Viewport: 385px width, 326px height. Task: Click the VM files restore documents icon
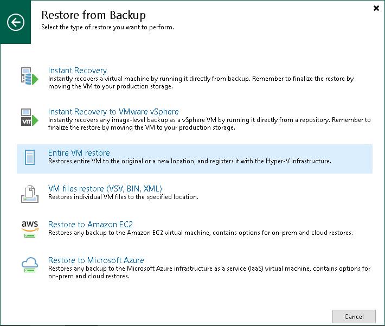[x=30, y=194]
